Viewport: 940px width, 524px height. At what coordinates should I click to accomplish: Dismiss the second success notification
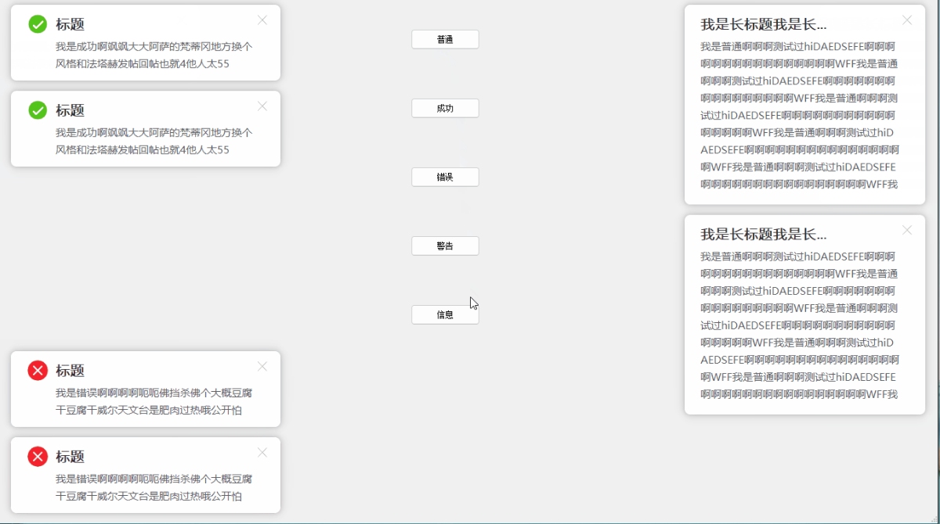point(262,106)
